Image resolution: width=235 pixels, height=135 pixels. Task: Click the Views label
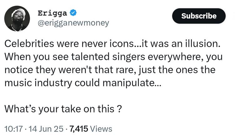[101, 128]
